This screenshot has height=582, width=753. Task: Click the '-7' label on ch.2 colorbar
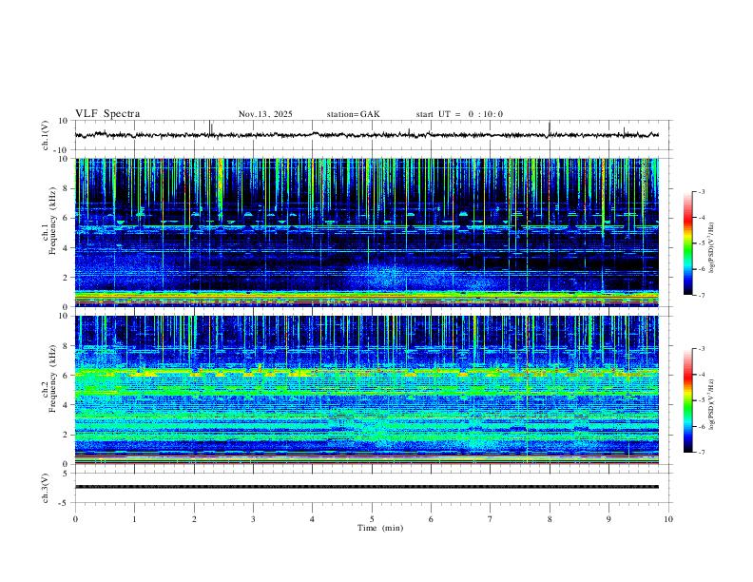coord(701,452)
